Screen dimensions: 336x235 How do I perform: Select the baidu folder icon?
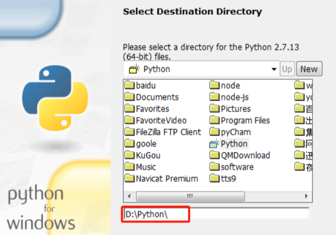pyautogui.click(x=129, y=85)
